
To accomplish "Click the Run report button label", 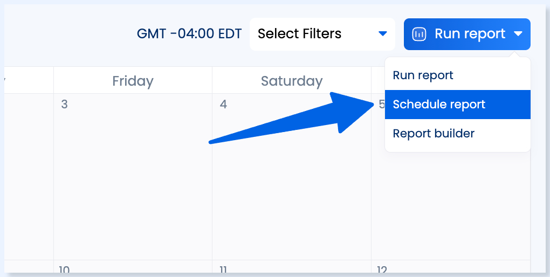I will click(x=470, y=34).
